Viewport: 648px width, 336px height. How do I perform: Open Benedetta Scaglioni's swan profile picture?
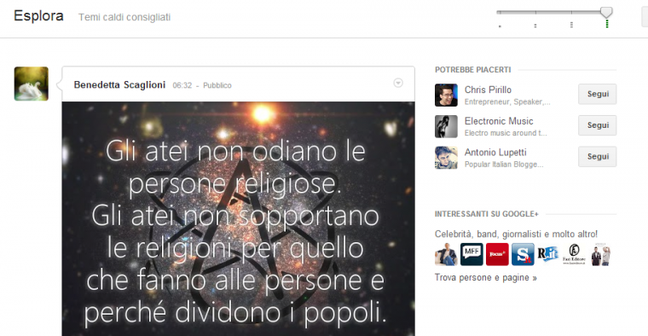click(32, 84)
